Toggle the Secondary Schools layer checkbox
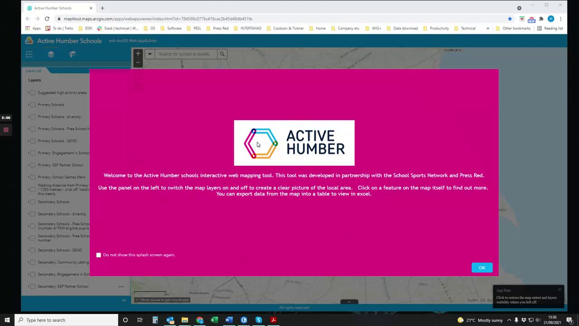The image size is (579, 326). (33, 202)
